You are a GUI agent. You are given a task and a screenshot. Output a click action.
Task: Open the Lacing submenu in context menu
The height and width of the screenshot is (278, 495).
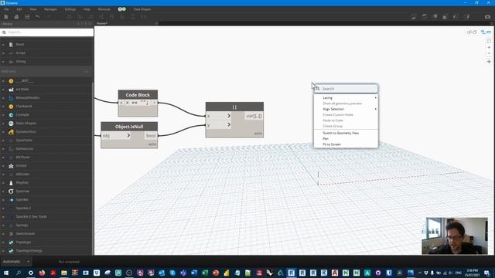346,98
